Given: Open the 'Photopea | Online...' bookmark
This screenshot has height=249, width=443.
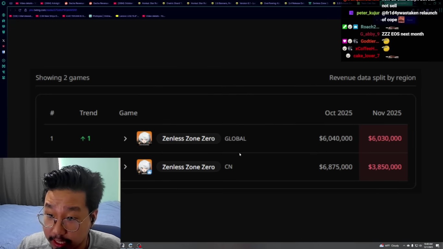Looking at the screenshot, I should coord(101,16).
